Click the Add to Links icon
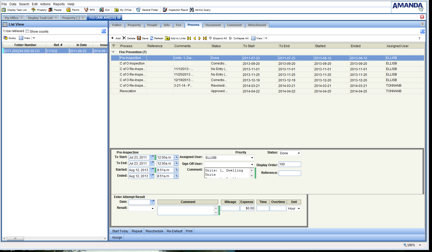Image resolution: width=432 pixels, height=252 pixels. click(x=167, y=38)
